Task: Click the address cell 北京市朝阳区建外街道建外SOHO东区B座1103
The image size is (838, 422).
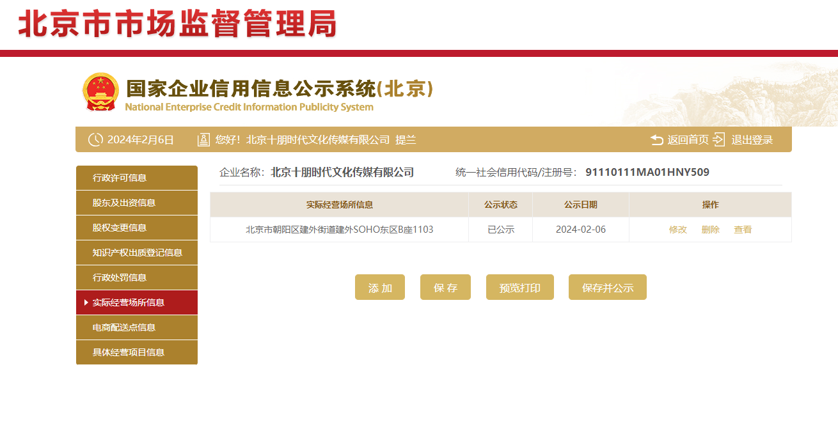Action: coord(340,230)
